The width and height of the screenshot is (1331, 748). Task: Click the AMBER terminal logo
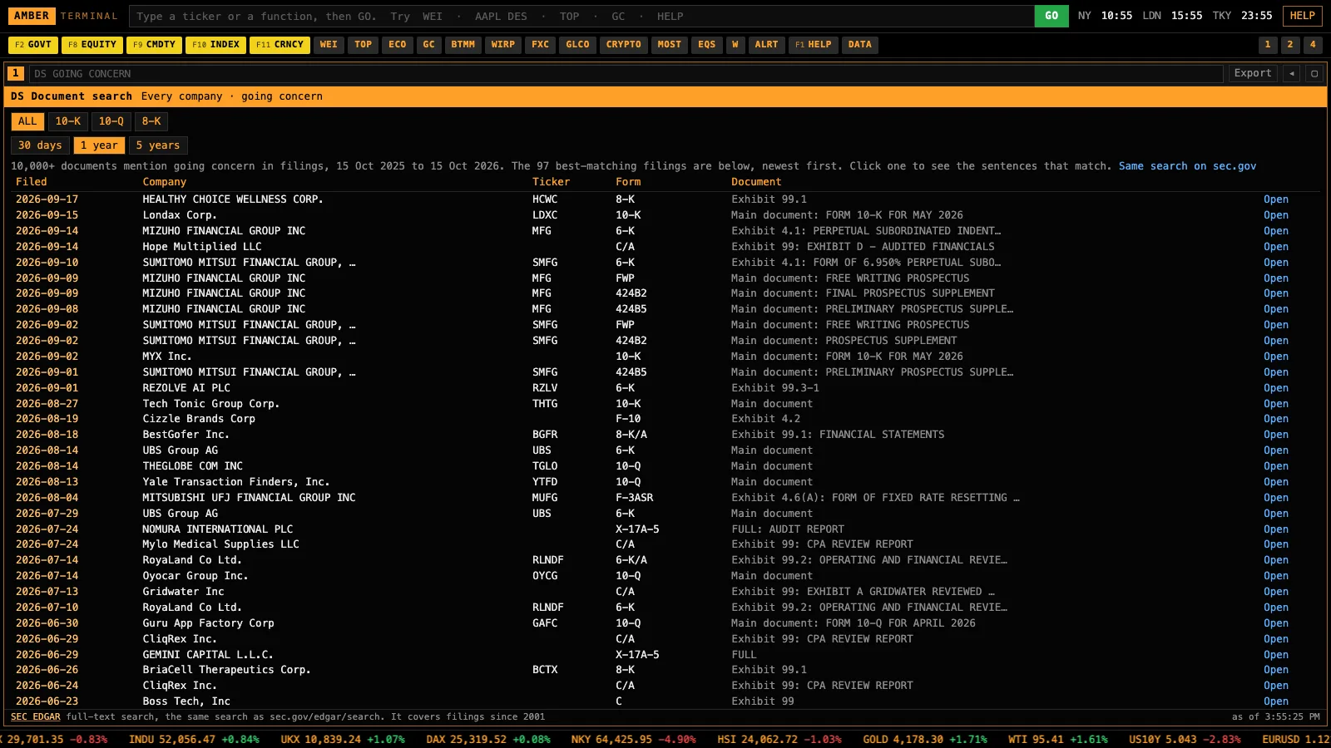[x=32, y=16]
